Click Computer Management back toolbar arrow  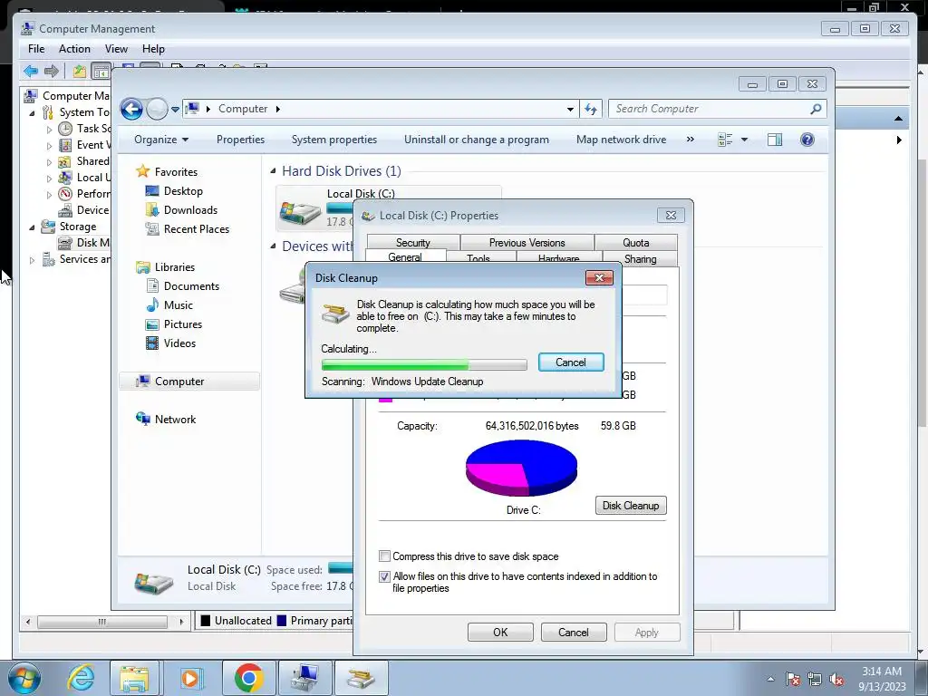31,72
